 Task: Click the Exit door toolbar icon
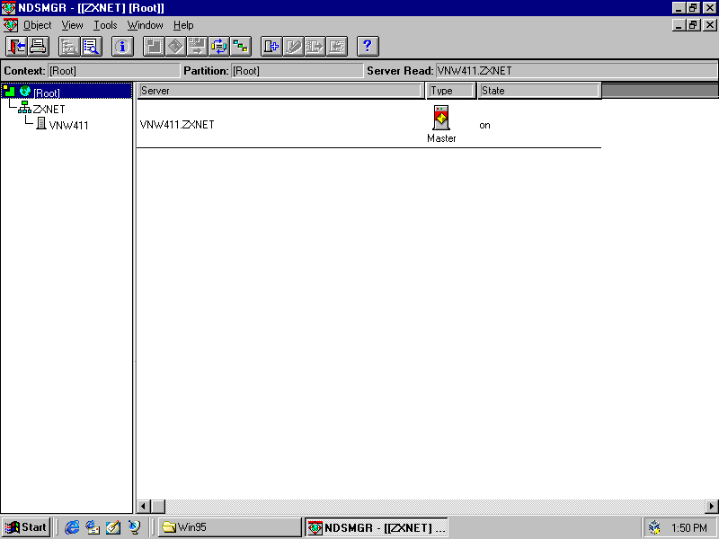coord(17,47)
